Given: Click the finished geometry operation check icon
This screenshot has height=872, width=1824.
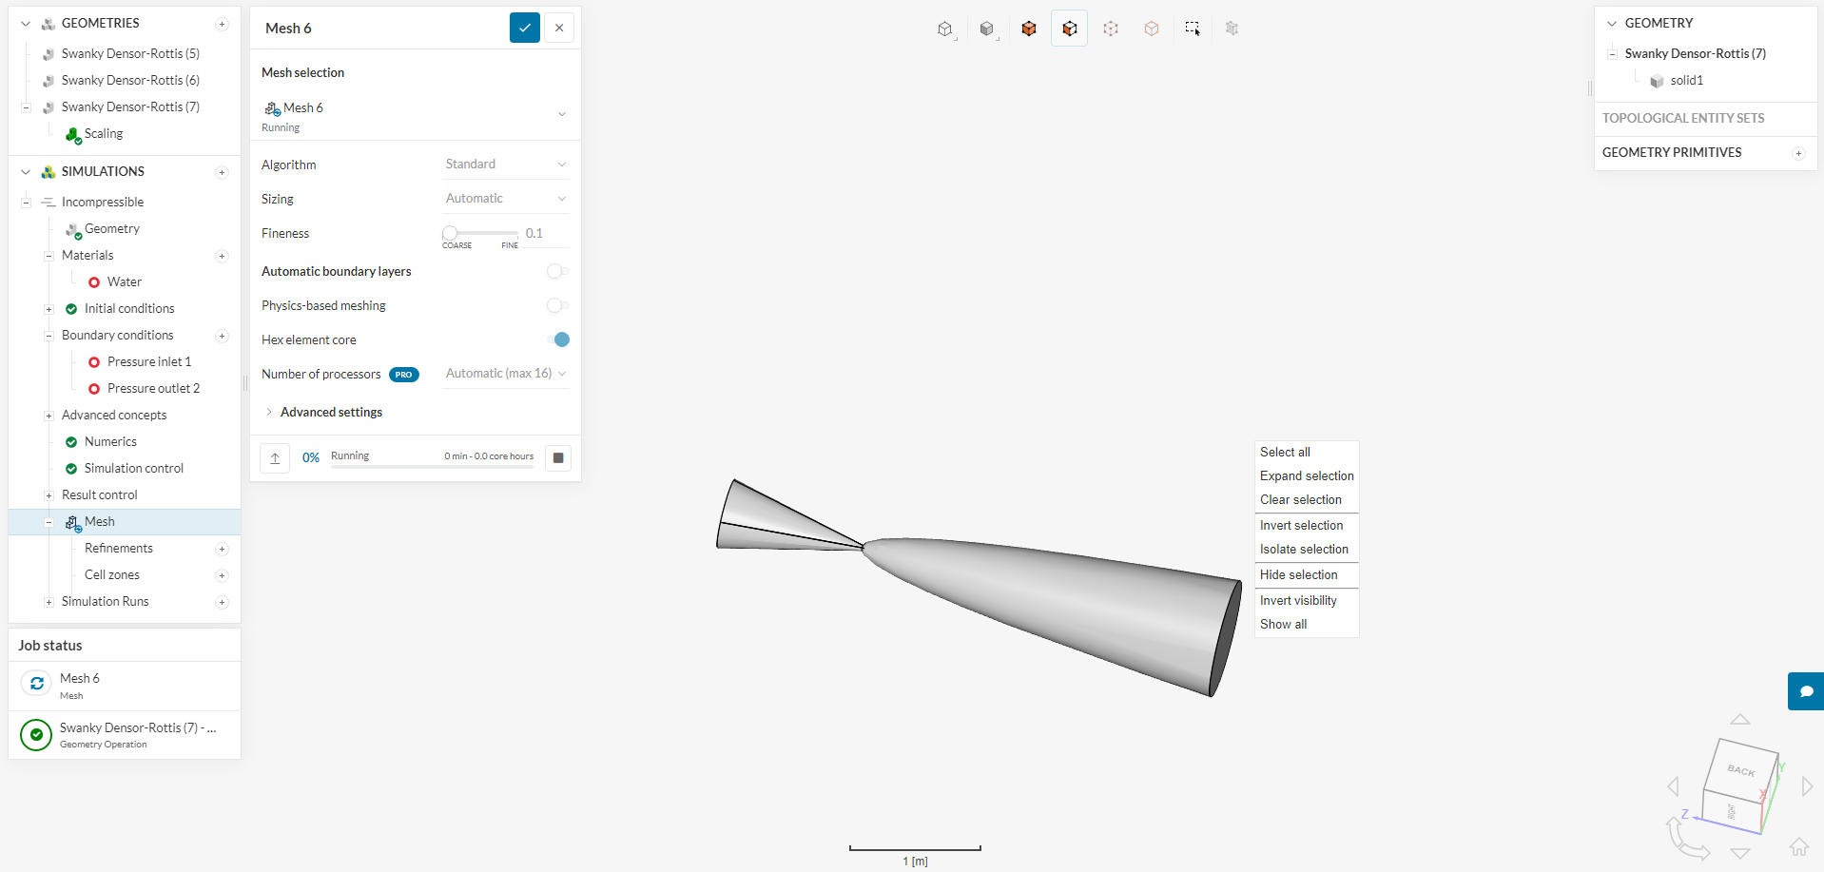Looking at the screenshot, I should coord(36,735).
